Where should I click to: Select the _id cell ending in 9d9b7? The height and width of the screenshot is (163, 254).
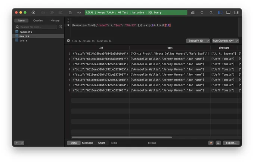coord(100,59)
